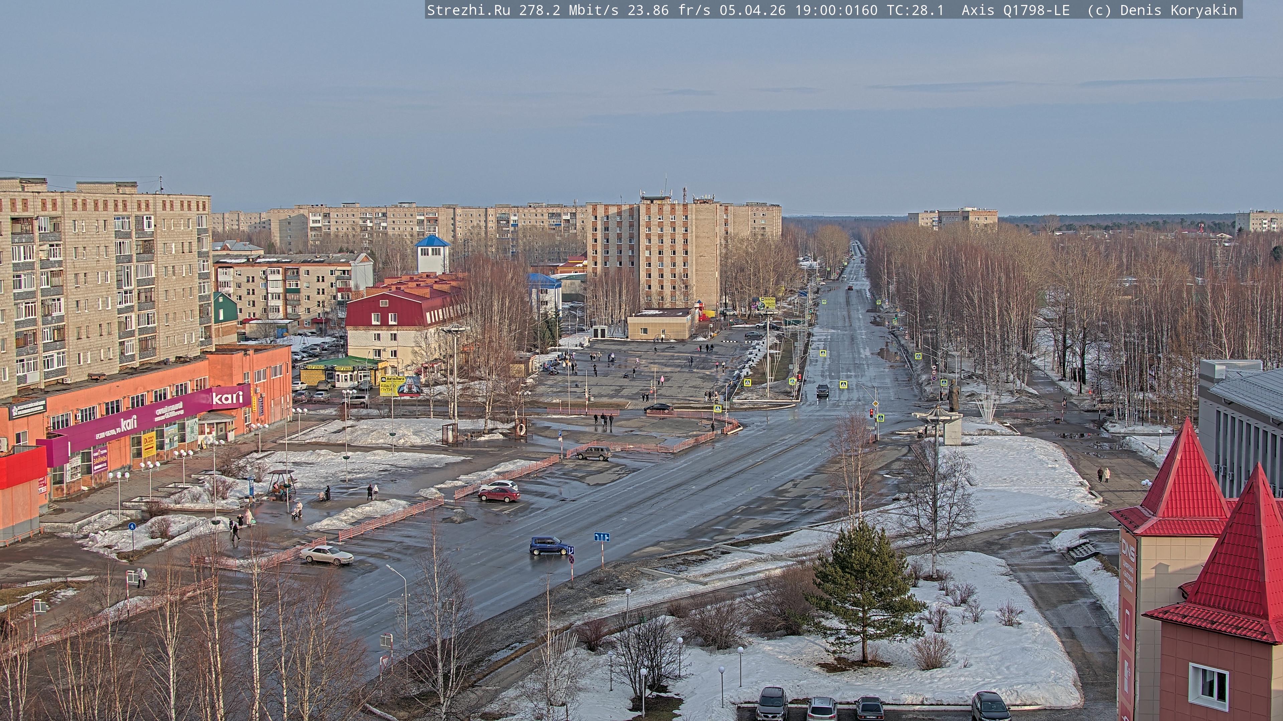Click the blue pedestrian sign near the sidewalk
The image size is (1283, 721).
coord(132,526)
